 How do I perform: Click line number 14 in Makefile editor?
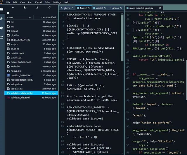tap(62, 108)
